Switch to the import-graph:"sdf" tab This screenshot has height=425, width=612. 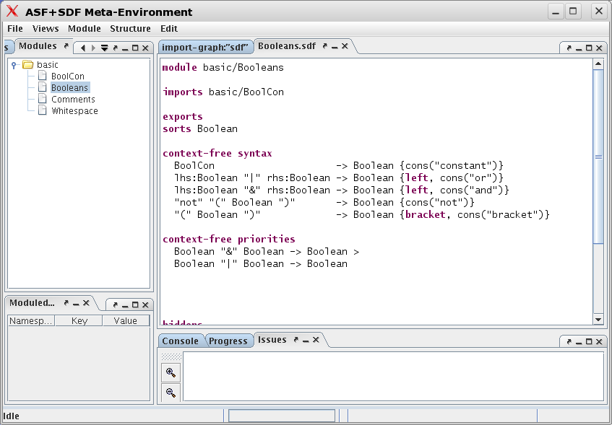(x=204, y=45)
